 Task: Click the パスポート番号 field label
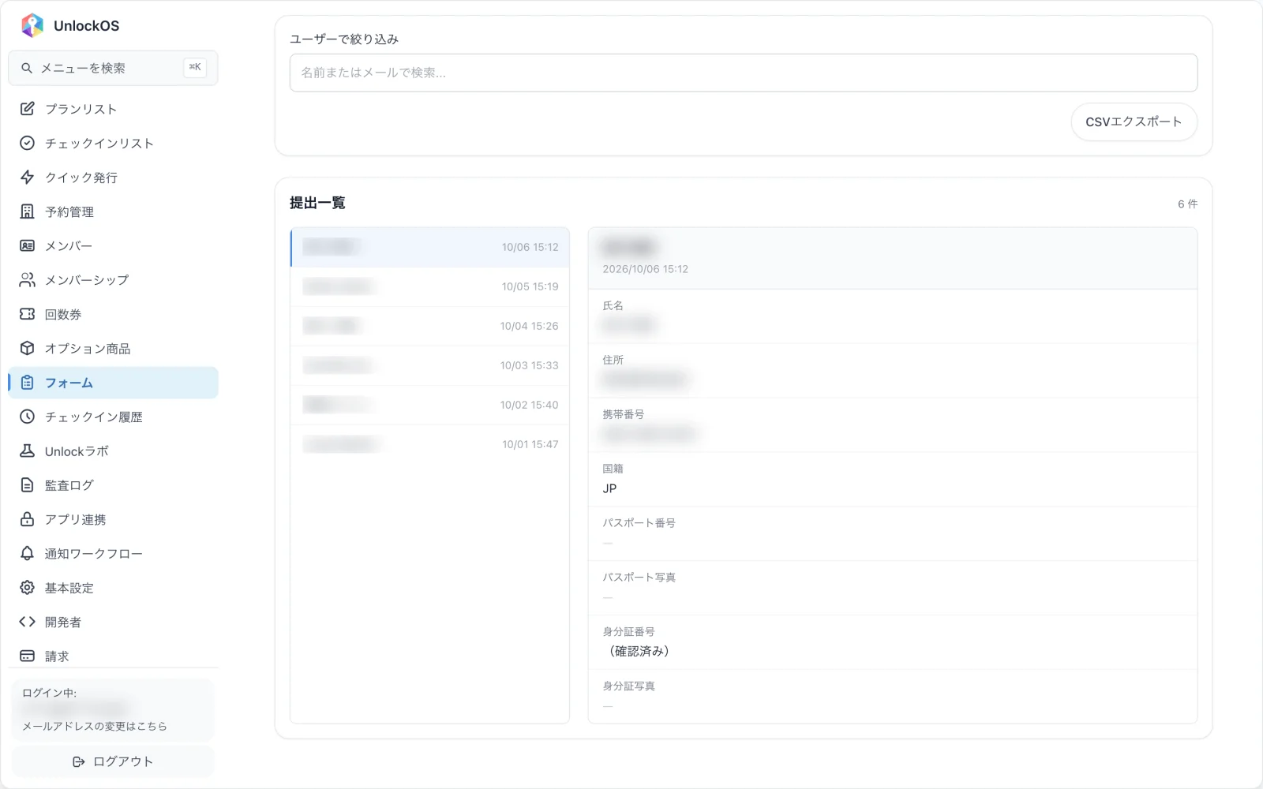tap(639, 523)
